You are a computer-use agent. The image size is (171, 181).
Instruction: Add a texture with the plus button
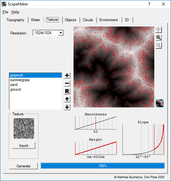[67, 75]
